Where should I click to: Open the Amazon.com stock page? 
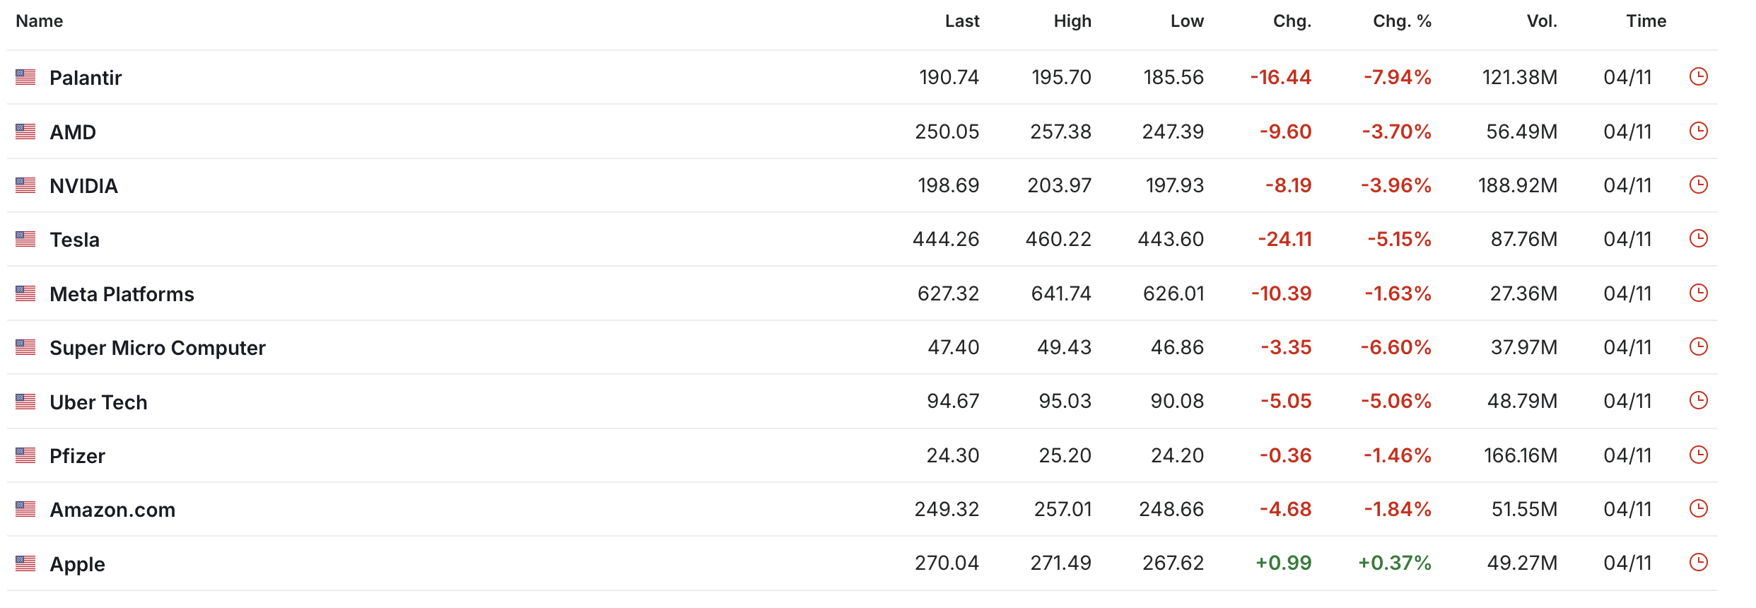(112, 510)
